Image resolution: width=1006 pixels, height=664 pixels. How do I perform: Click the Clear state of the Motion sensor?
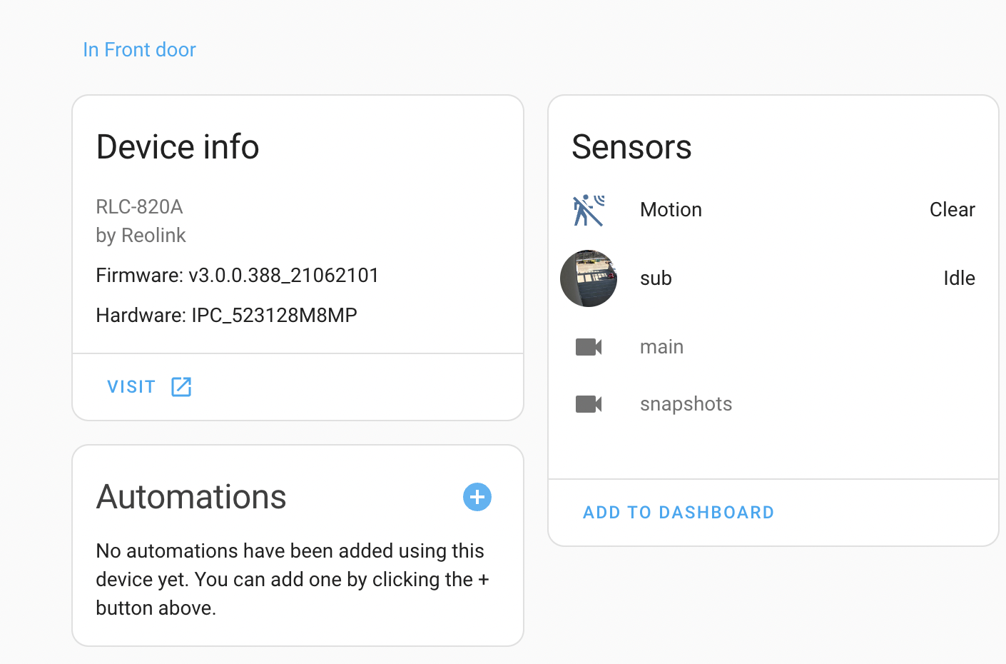click(952, 209)
